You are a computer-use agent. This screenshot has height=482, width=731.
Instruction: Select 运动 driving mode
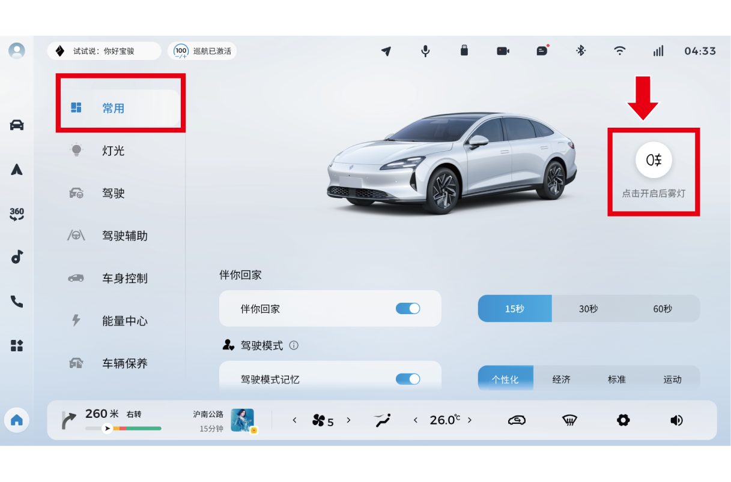pos(672,379)
